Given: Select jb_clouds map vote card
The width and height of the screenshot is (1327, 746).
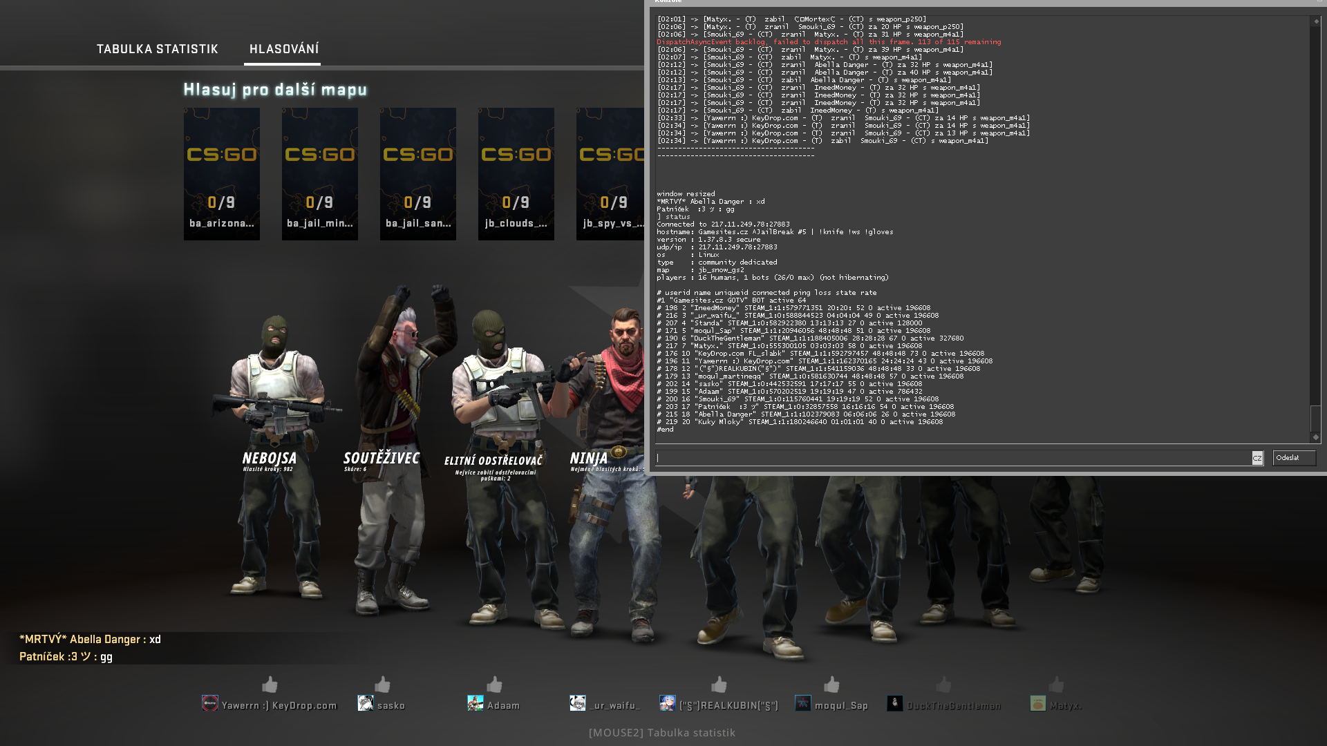Looking at the screenshot, I should click(x=516, y=173).
